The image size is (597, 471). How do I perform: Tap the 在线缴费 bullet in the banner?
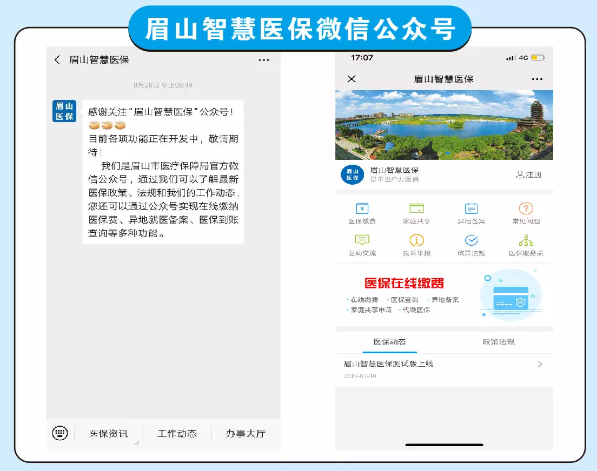[364, 300]
